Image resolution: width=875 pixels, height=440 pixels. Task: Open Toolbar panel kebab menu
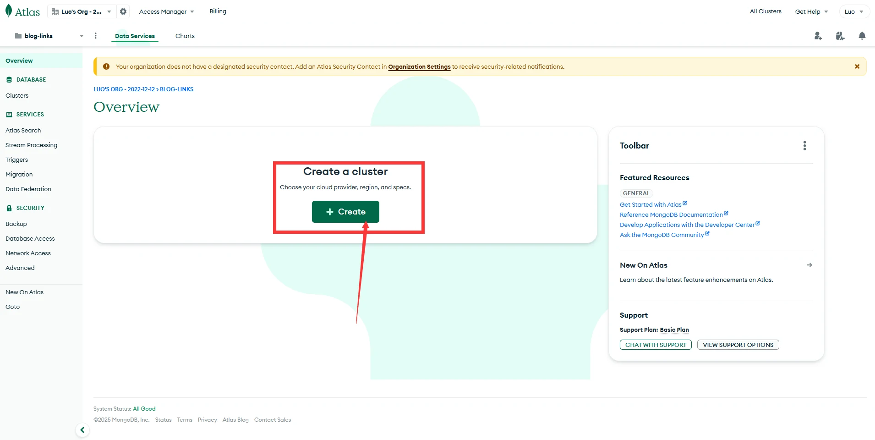(x=804, y=146)
